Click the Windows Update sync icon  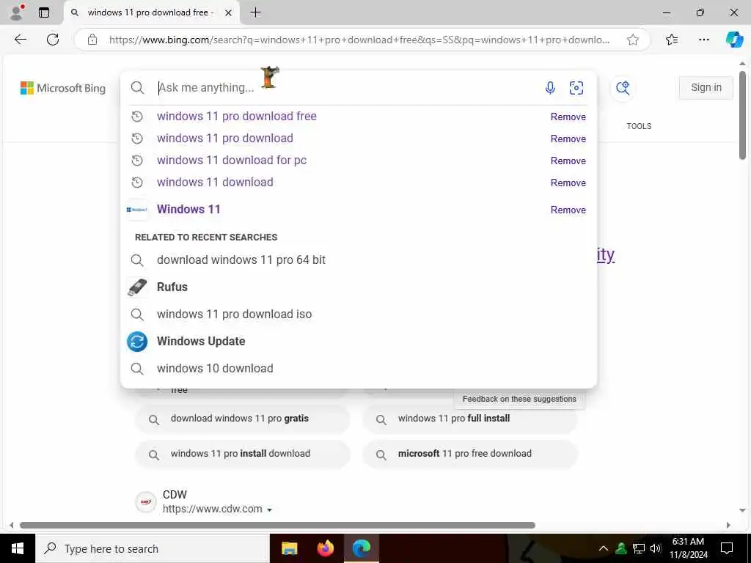[x=137, y=342]
